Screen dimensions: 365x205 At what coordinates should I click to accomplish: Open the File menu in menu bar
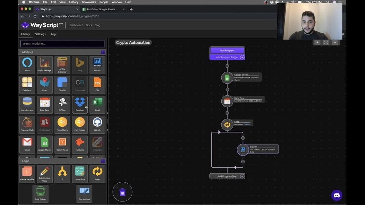click(45, 2)
